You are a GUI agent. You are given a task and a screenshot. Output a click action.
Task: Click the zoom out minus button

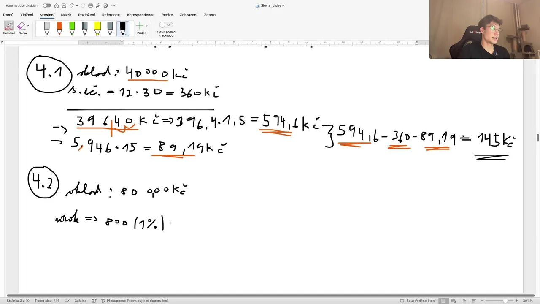tap(482, 301)
